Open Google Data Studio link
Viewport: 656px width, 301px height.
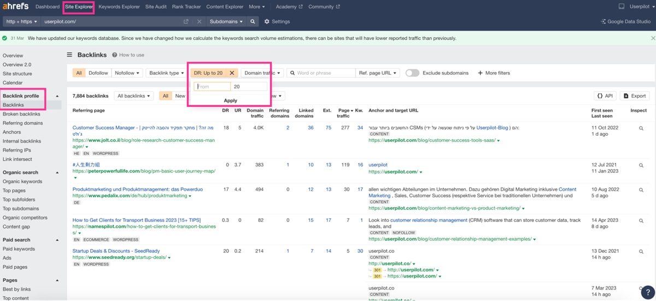[625, 22]
